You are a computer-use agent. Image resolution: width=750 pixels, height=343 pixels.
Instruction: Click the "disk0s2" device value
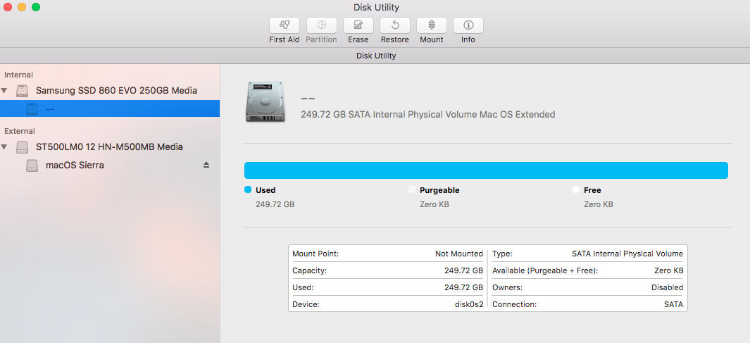pyautogui.click(x=469, y=304)
